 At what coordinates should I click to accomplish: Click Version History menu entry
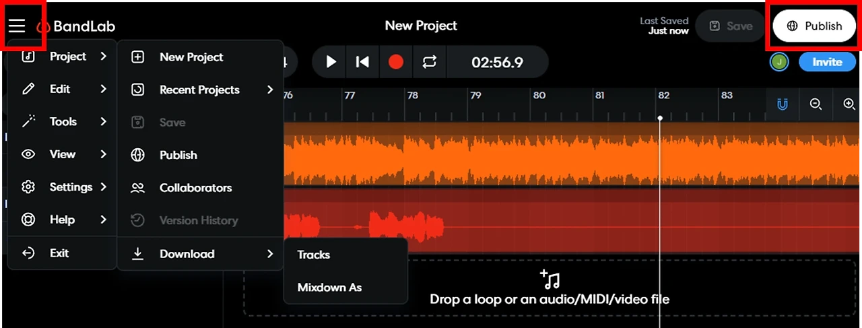click(201, 220)
